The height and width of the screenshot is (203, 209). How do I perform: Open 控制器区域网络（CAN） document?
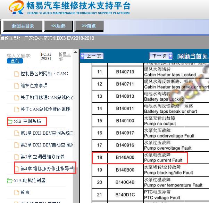tap(44, 74)
